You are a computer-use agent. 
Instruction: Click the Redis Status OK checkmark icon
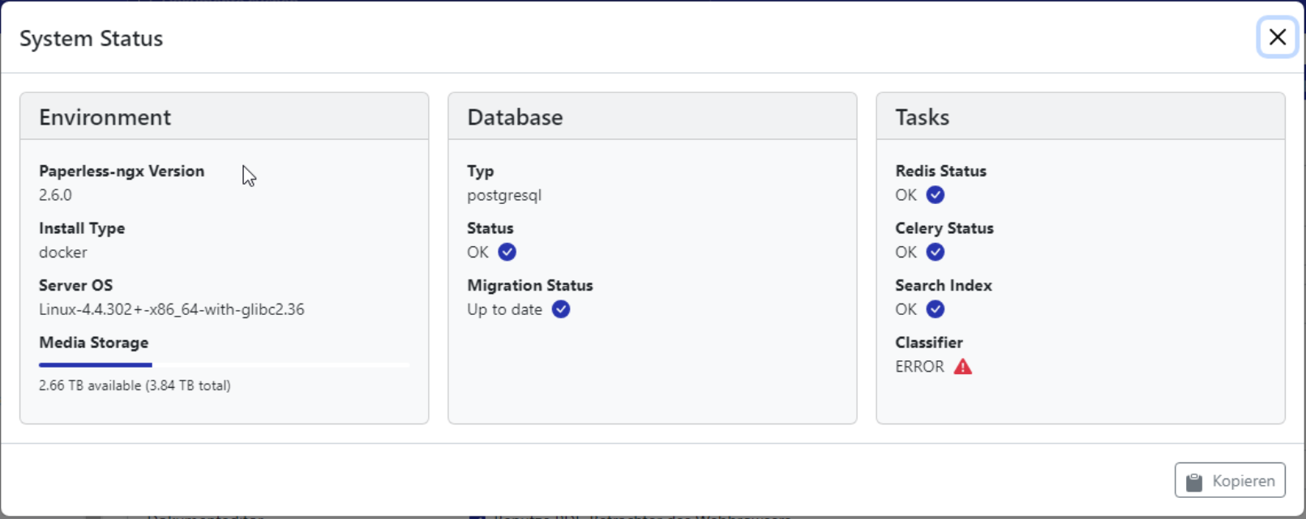click(935, 195)
